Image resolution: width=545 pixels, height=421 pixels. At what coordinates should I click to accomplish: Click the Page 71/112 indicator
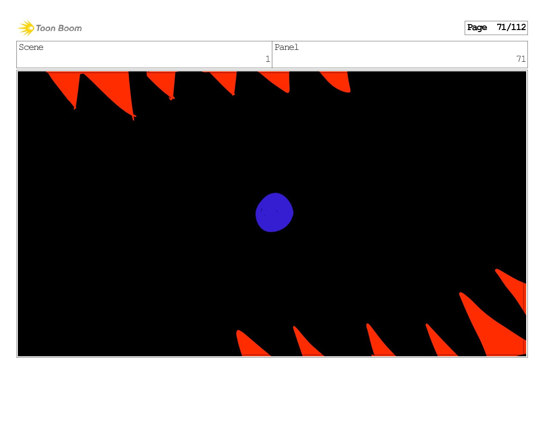(496, 28)
